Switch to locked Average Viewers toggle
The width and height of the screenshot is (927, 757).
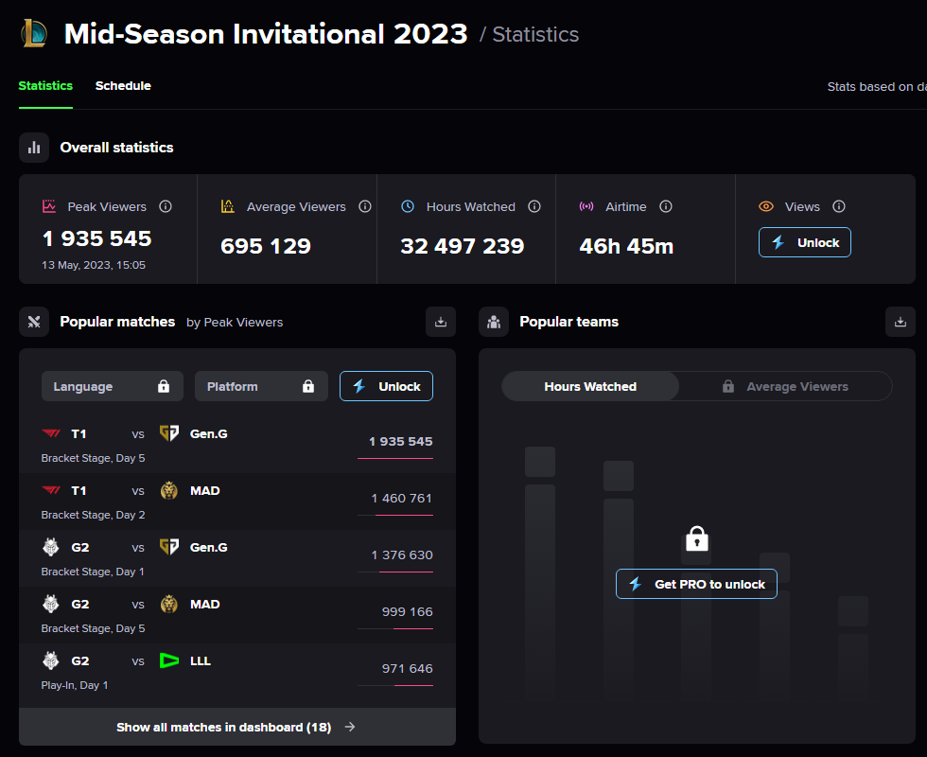(x=785, y=386)
